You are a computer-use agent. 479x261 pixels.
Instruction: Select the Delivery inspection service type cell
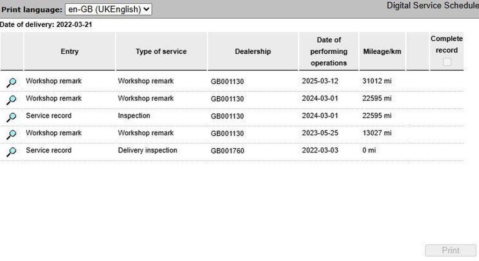147,150
